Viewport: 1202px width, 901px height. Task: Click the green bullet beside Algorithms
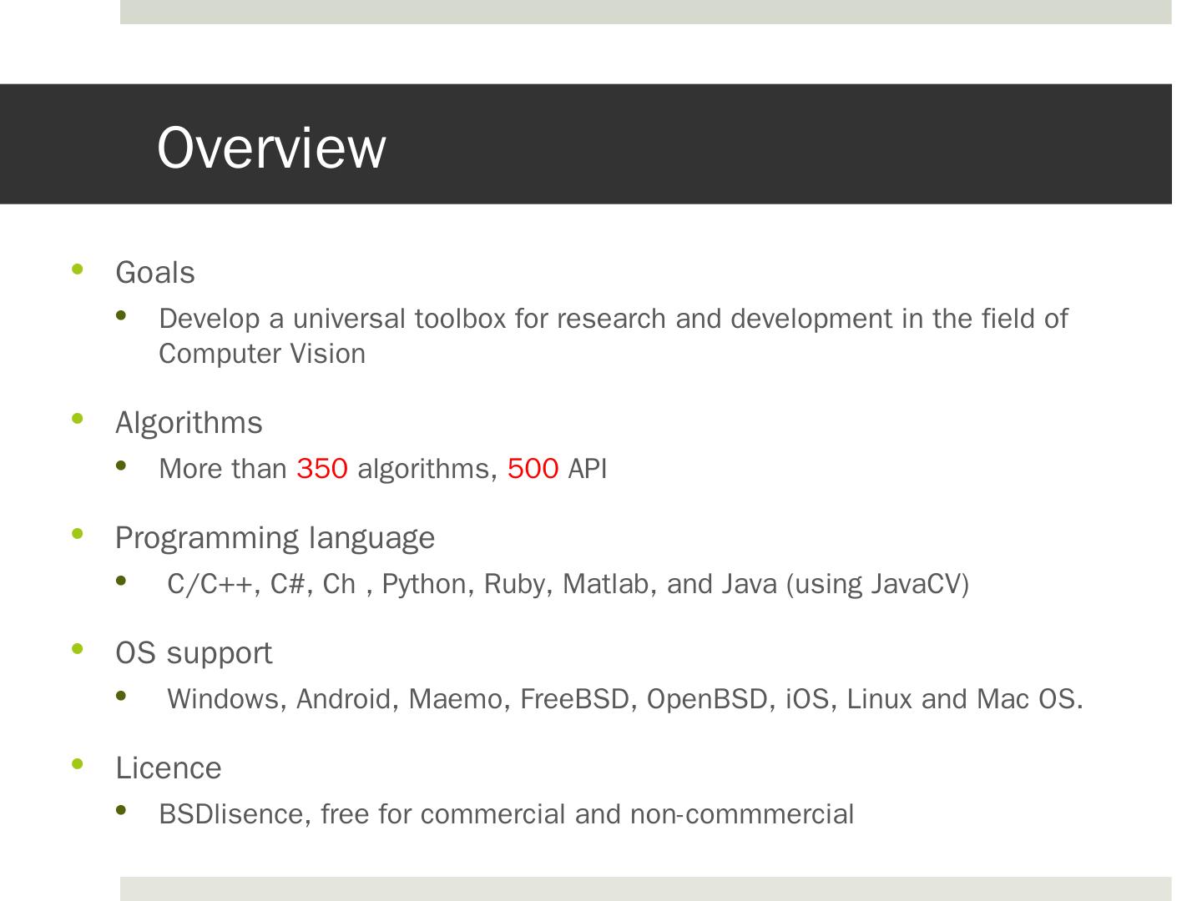pyautogui.click(x=78, y=419)
